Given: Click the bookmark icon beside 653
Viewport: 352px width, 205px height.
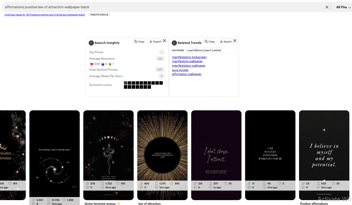Looking at the screenshot, I should (318, 183).
